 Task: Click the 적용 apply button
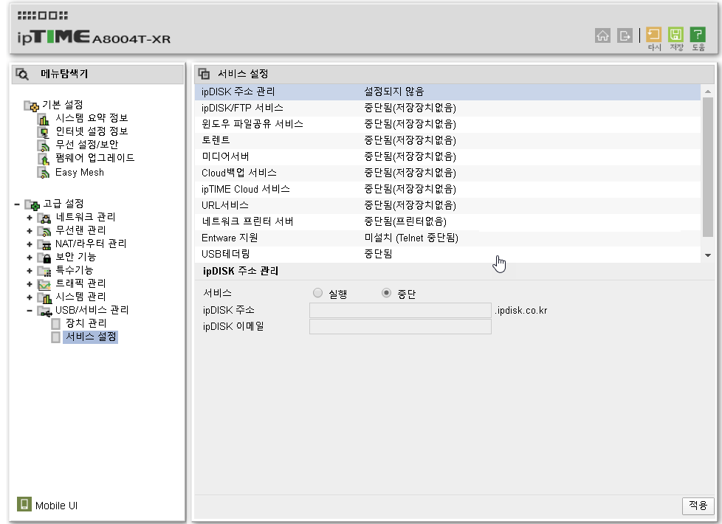pos(698,506)
